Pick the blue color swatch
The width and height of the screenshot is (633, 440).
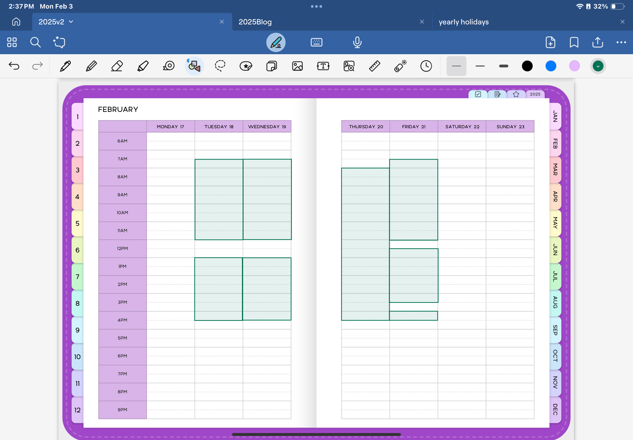point(551,66)
